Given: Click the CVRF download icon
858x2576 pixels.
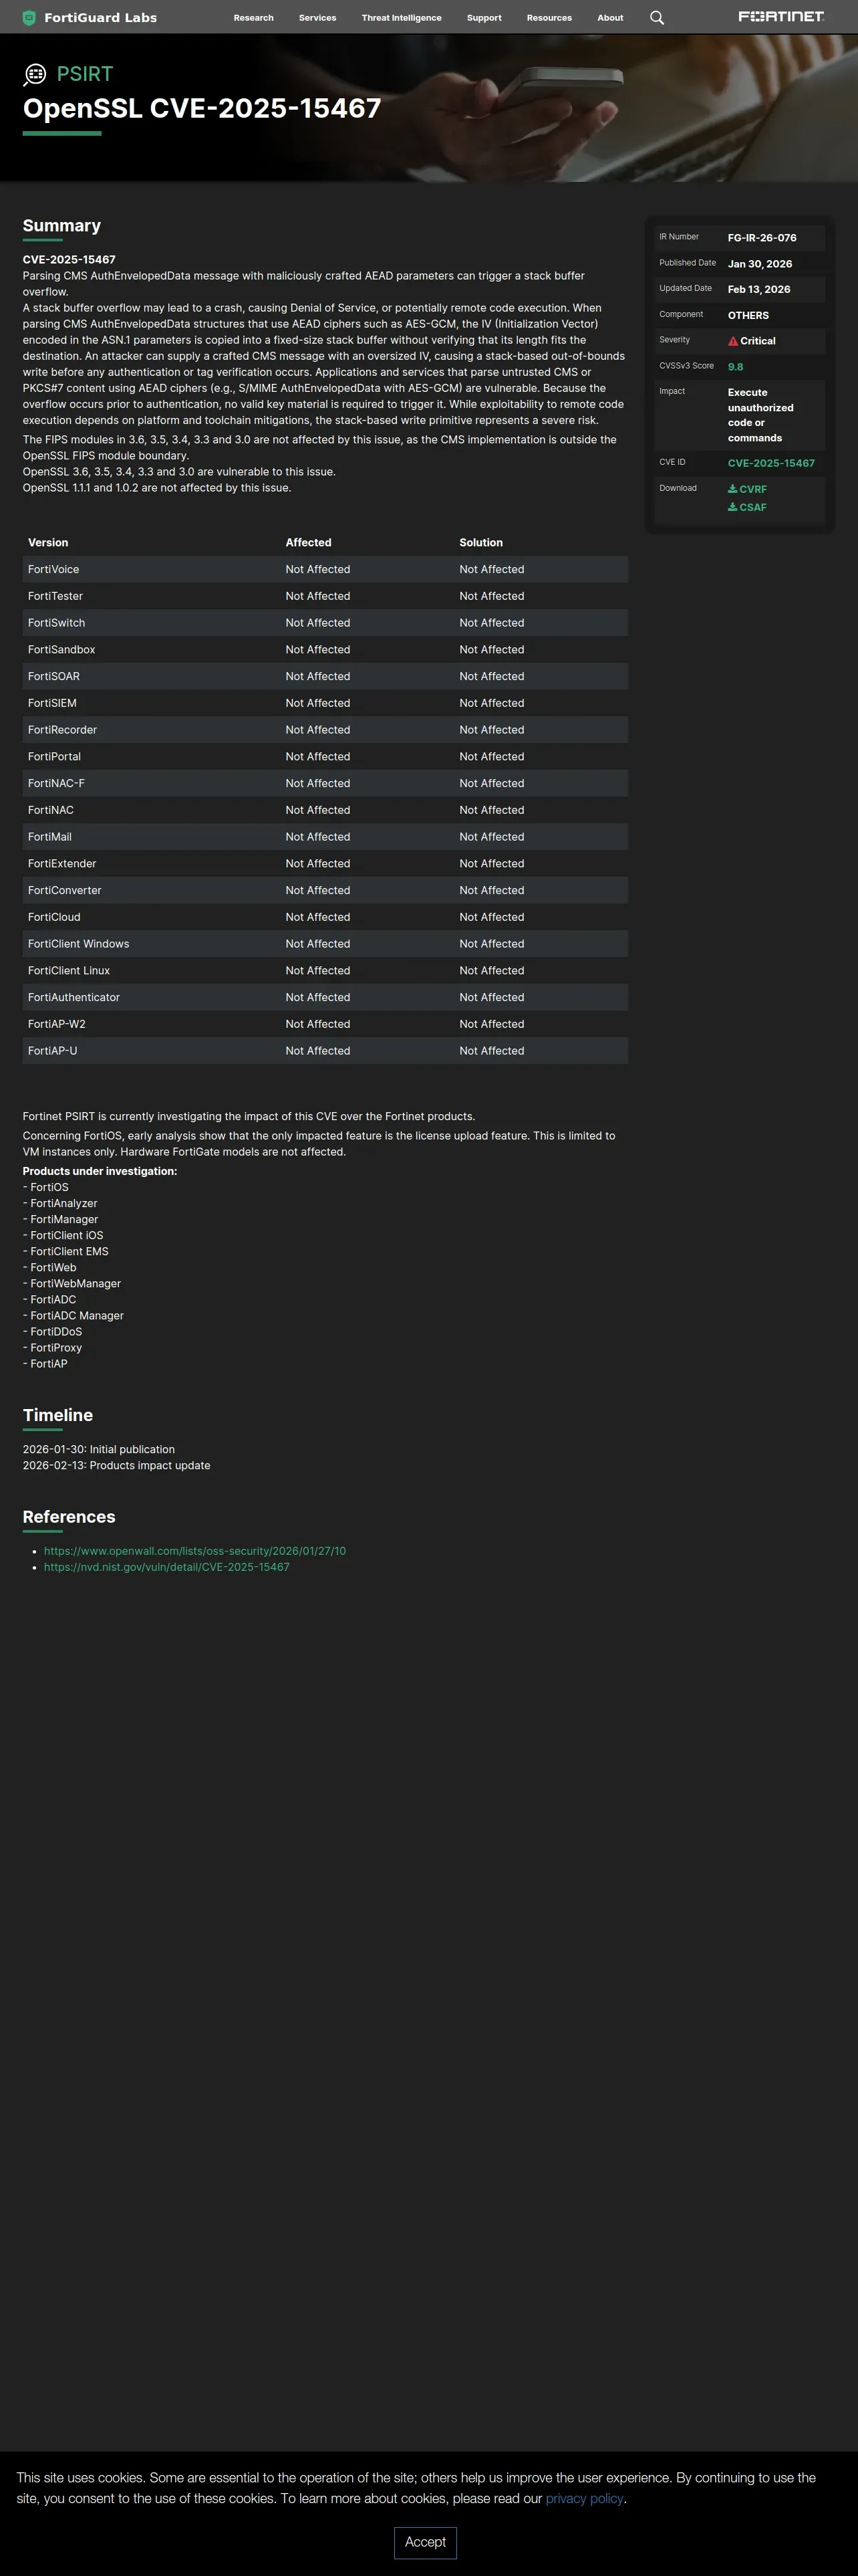Looking at the screenshot, I should (x=732, y=489).
